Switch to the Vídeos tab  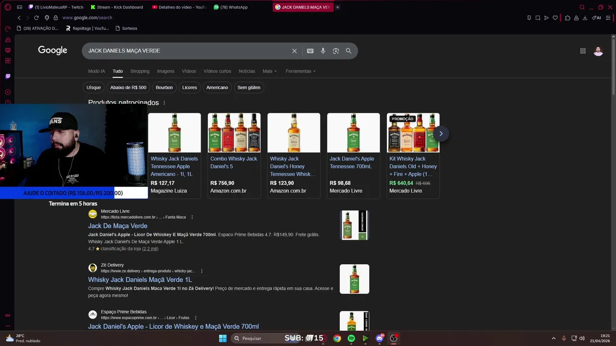pyautogui.click(x=189, y=71)
